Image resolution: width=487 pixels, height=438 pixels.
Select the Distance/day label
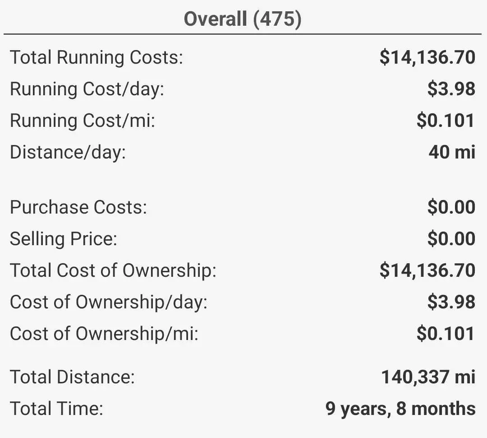point(68,152)
